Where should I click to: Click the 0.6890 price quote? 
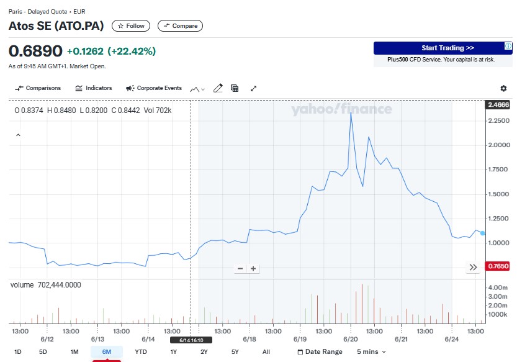(35, 51)
